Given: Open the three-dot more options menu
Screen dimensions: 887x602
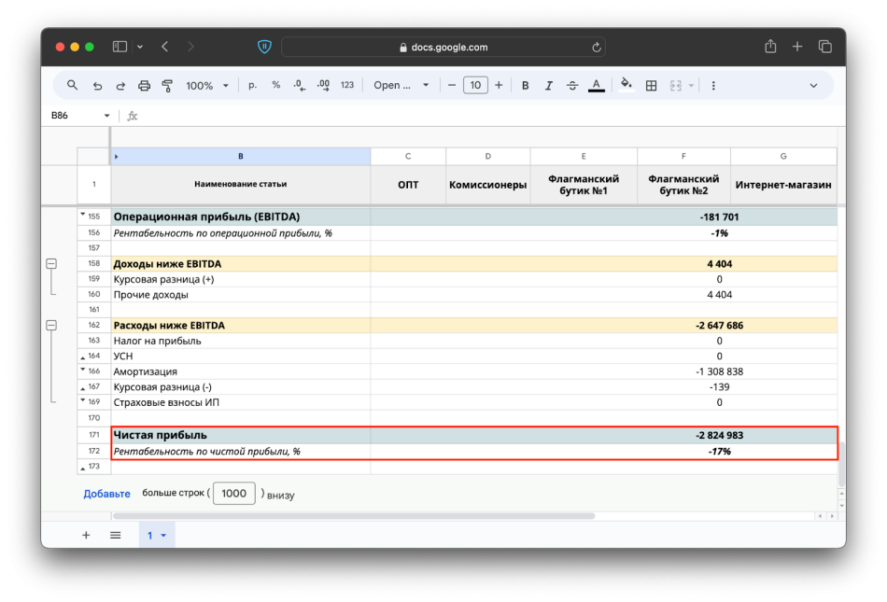Looking at the screenshot, I should pyautogui.click(x=713, y=85).
